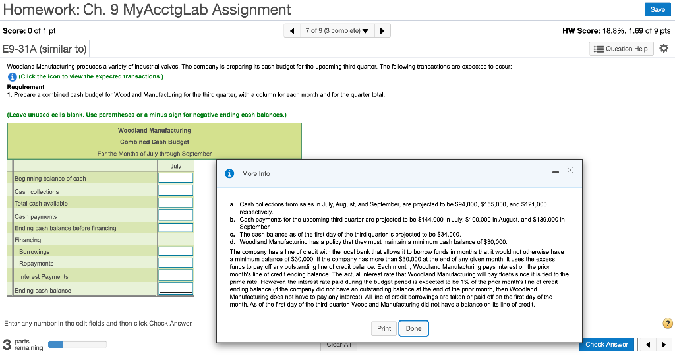Image resolution: width=675 pixels, height=358 pixels.
Task: Open the '7 of 9 (3 complete)' question dropdown
Action: tap(337, 30)
